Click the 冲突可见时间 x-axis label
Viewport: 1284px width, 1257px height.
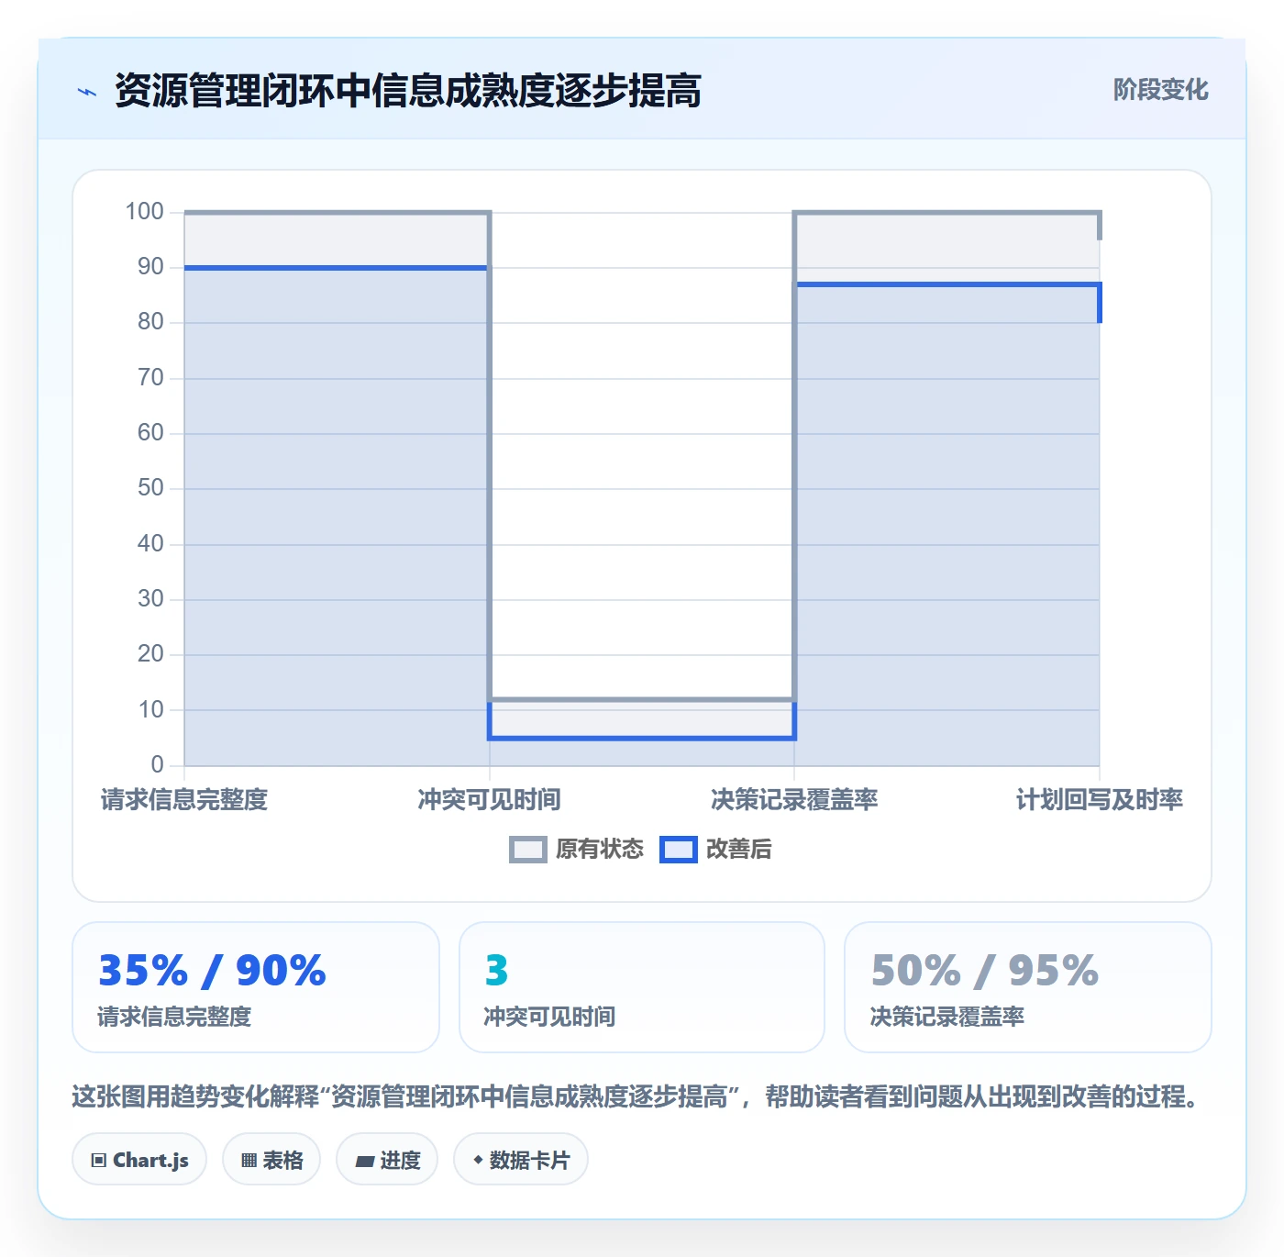pyautogui.click(x=489, y=800)
